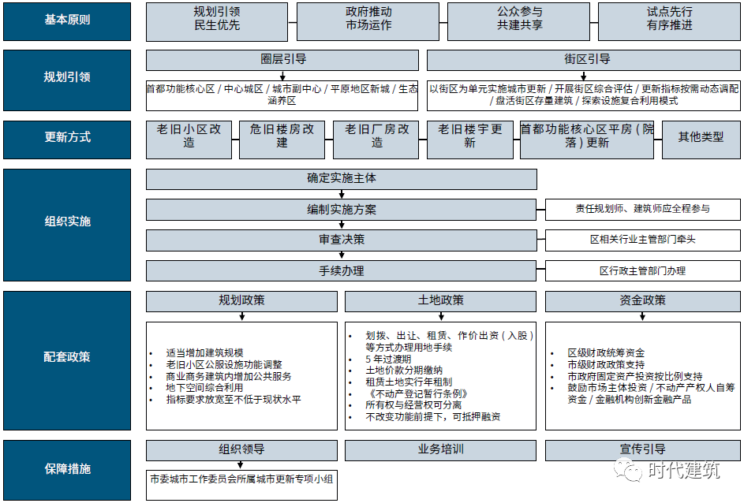Click the 圈层引导 header box
Image resolution: width=744 pixels, height=503 pixels.
[x=282, y=60]
